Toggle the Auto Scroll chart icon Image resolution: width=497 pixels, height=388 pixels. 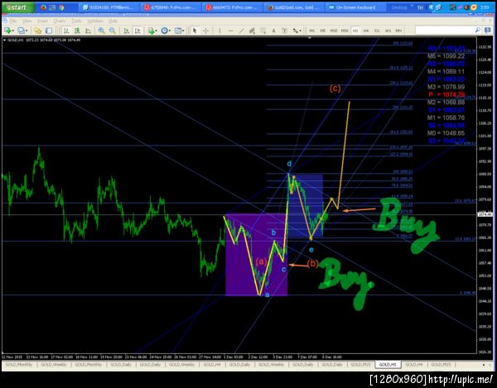point(126,31)
